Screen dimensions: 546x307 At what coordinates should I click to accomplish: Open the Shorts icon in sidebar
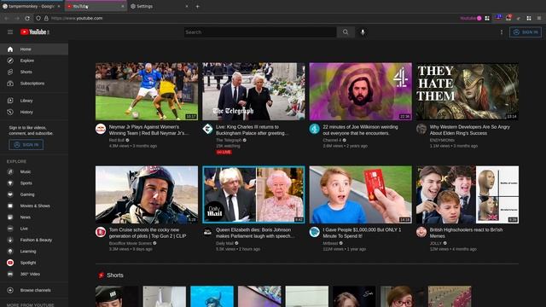click(10, 72)
